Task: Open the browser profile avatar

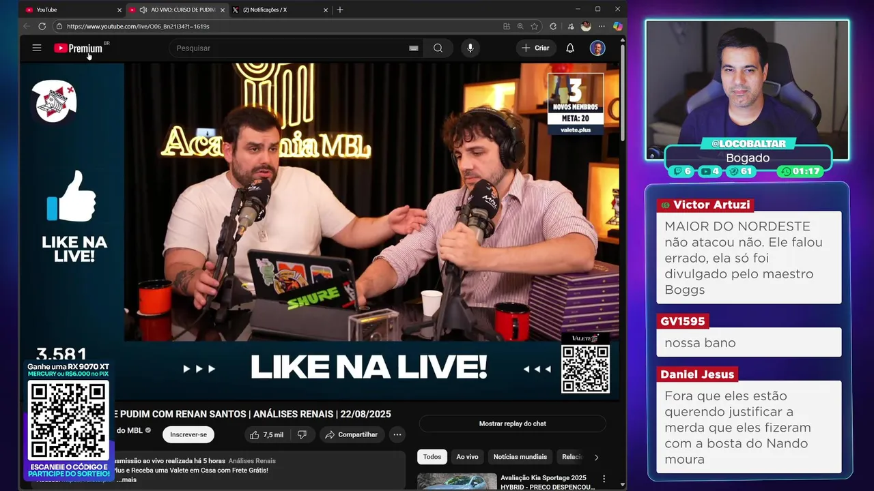Action: (586, 26)
